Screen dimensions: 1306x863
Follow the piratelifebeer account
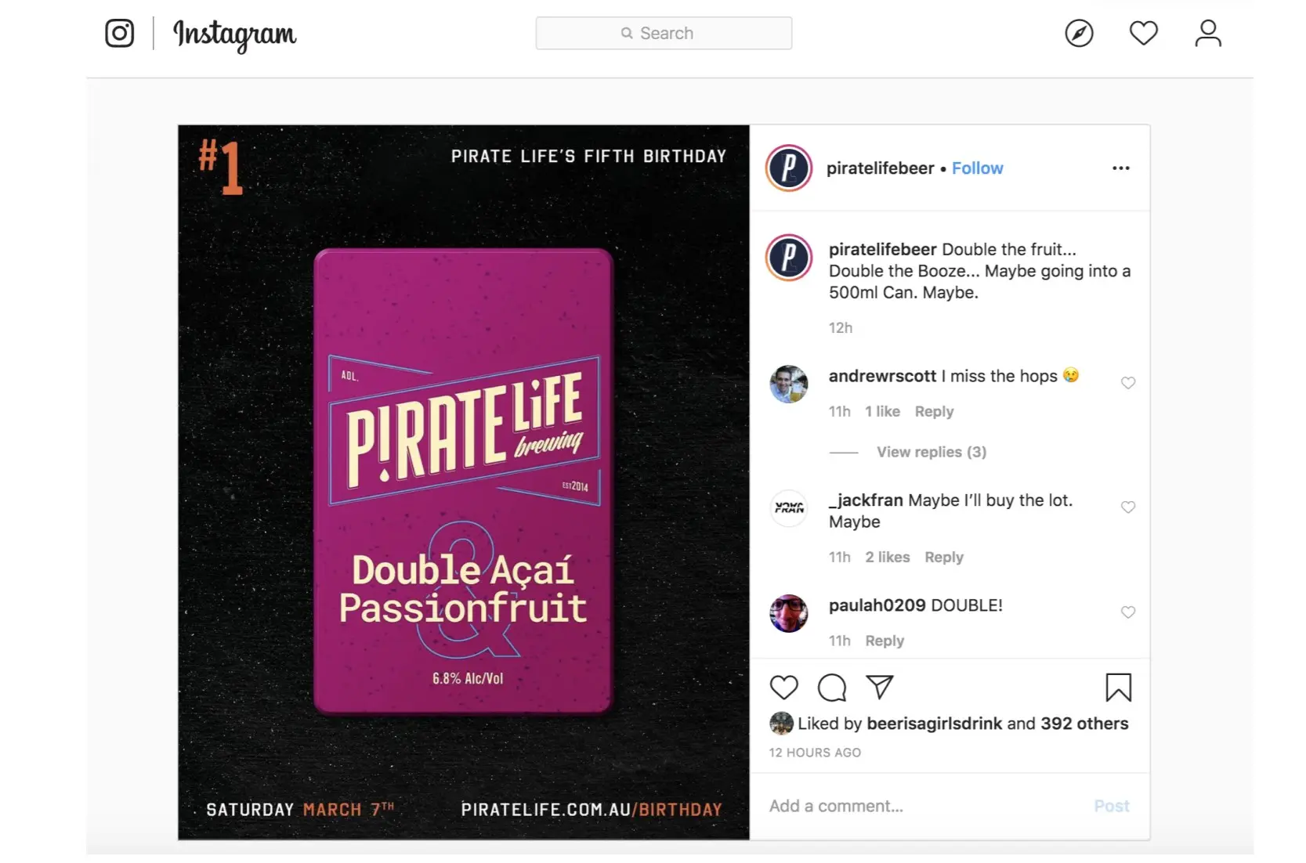tap(977, 168)
